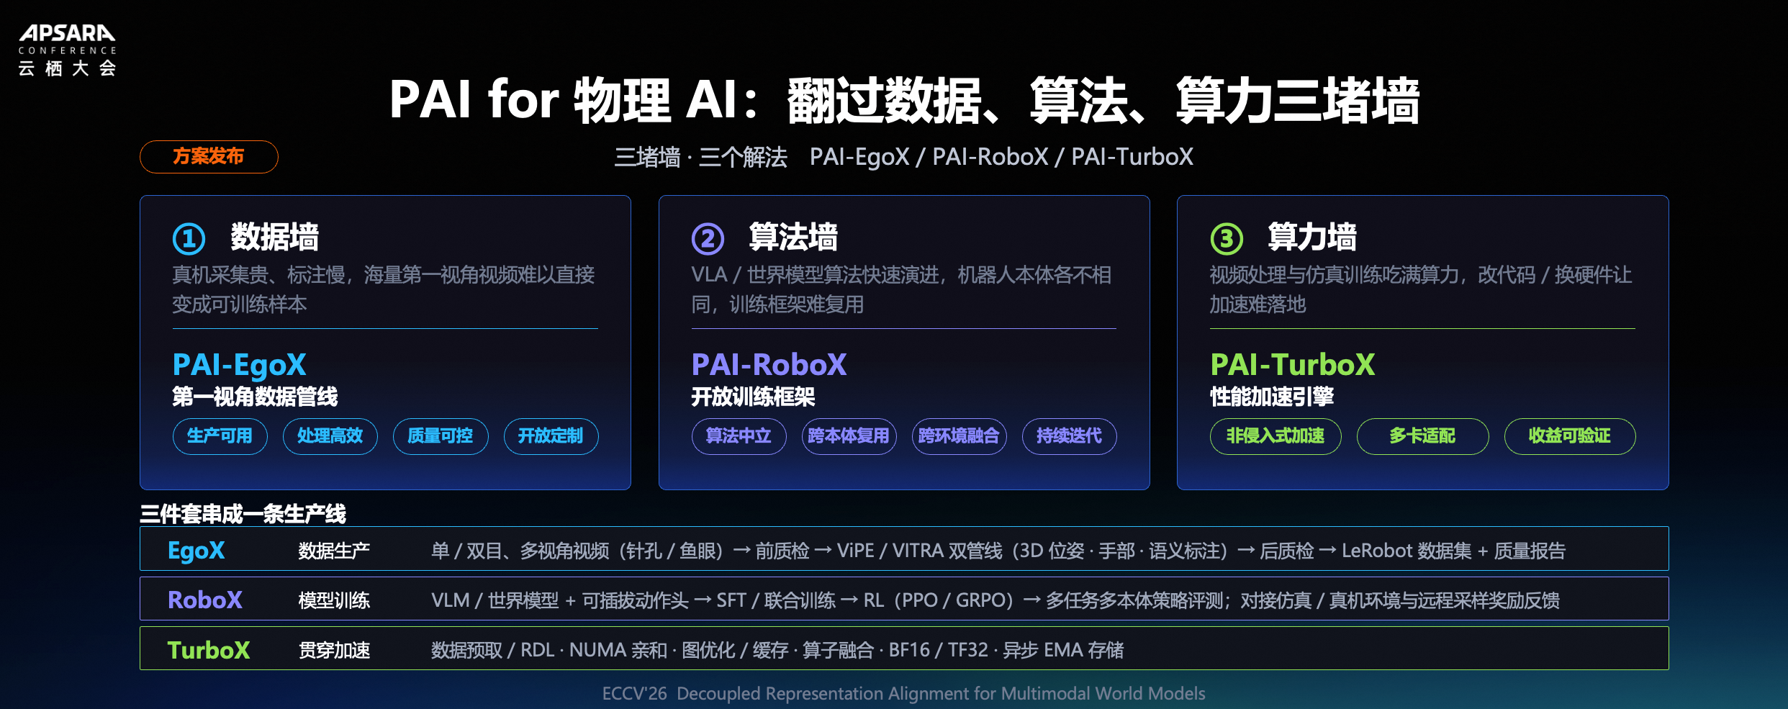Click the circled number 1 icon beside 数据墙
The image size is (1788, 709).
tap(189, 238)
